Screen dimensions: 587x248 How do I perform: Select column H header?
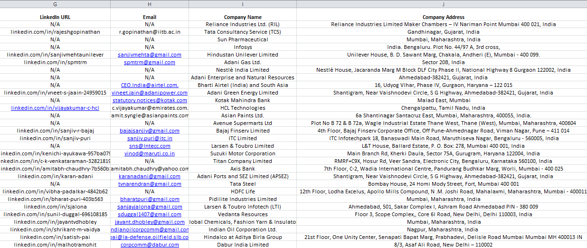coord(150,4)
